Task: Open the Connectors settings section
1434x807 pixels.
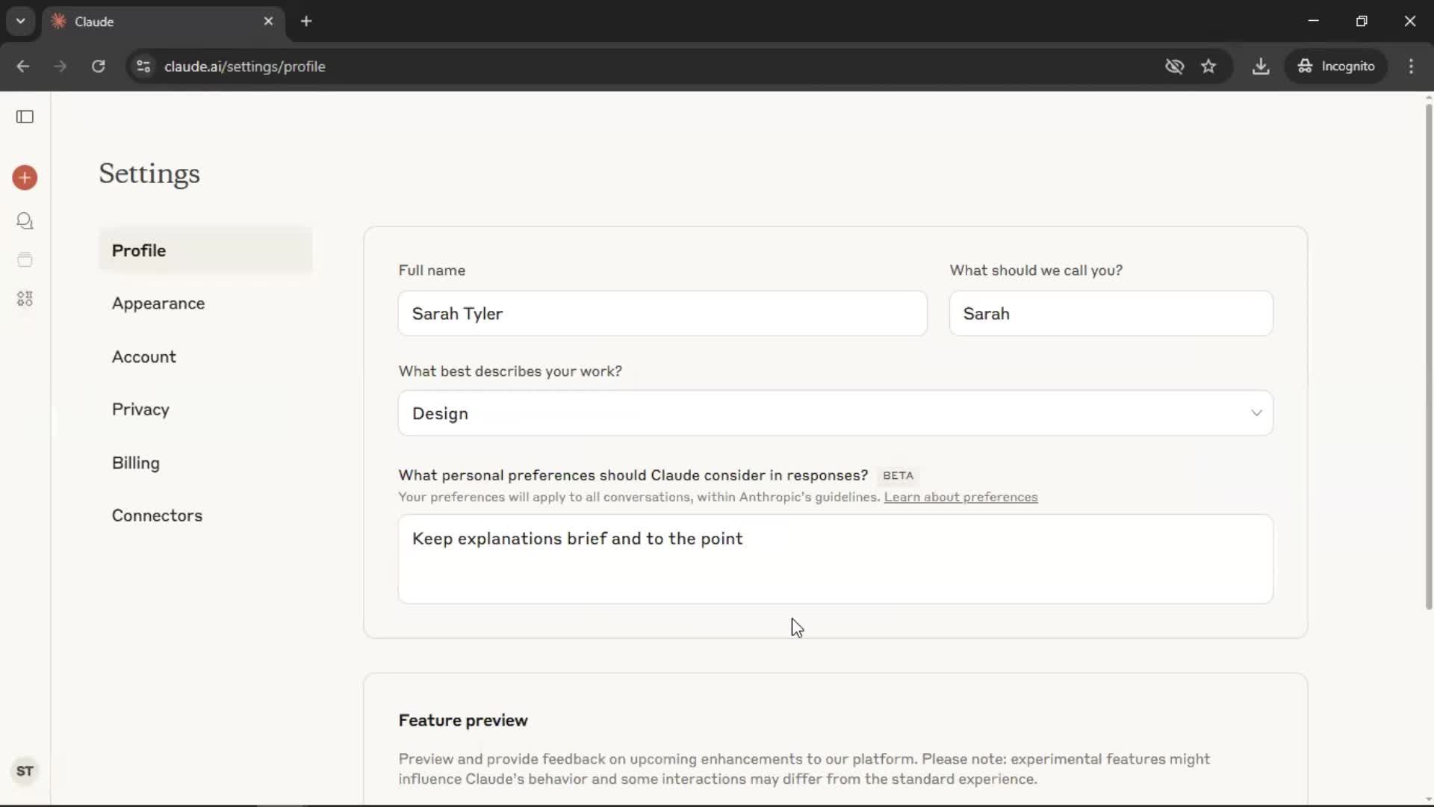Action: 205,516
